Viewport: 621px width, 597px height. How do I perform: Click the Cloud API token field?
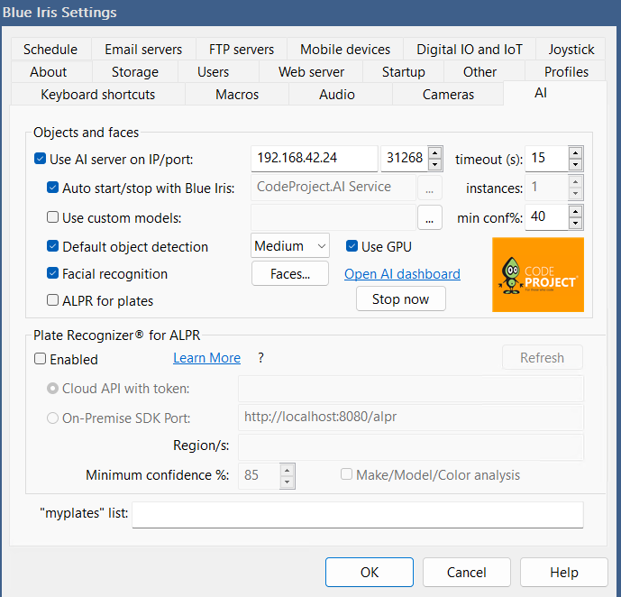pyautogui.click(x=411, y=389)
